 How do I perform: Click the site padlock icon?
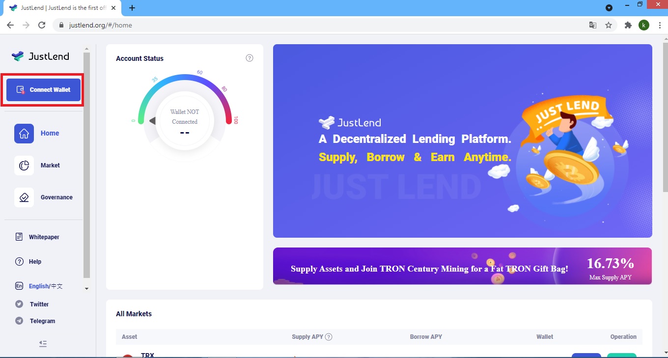[62, 25]
